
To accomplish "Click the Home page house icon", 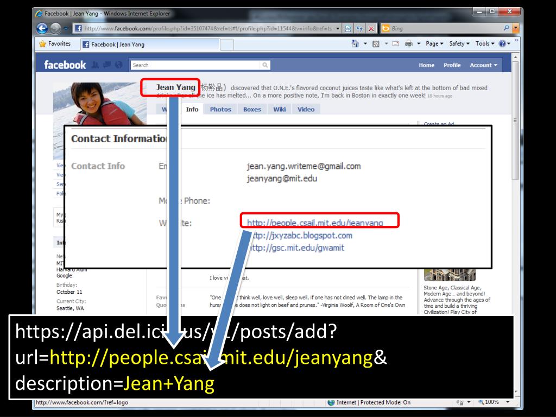I will pyautogui.click(x=355, y=43).
